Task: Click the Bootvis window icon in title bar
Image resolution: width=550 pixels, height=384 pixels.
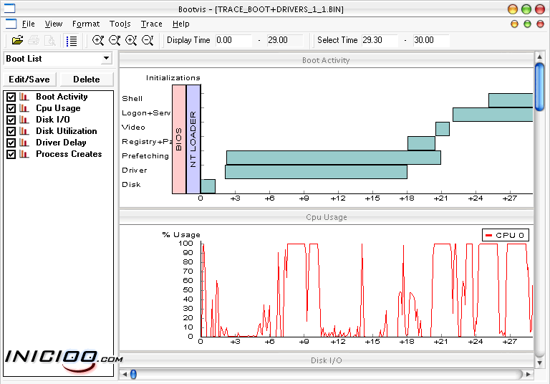Action: [9, 8]
